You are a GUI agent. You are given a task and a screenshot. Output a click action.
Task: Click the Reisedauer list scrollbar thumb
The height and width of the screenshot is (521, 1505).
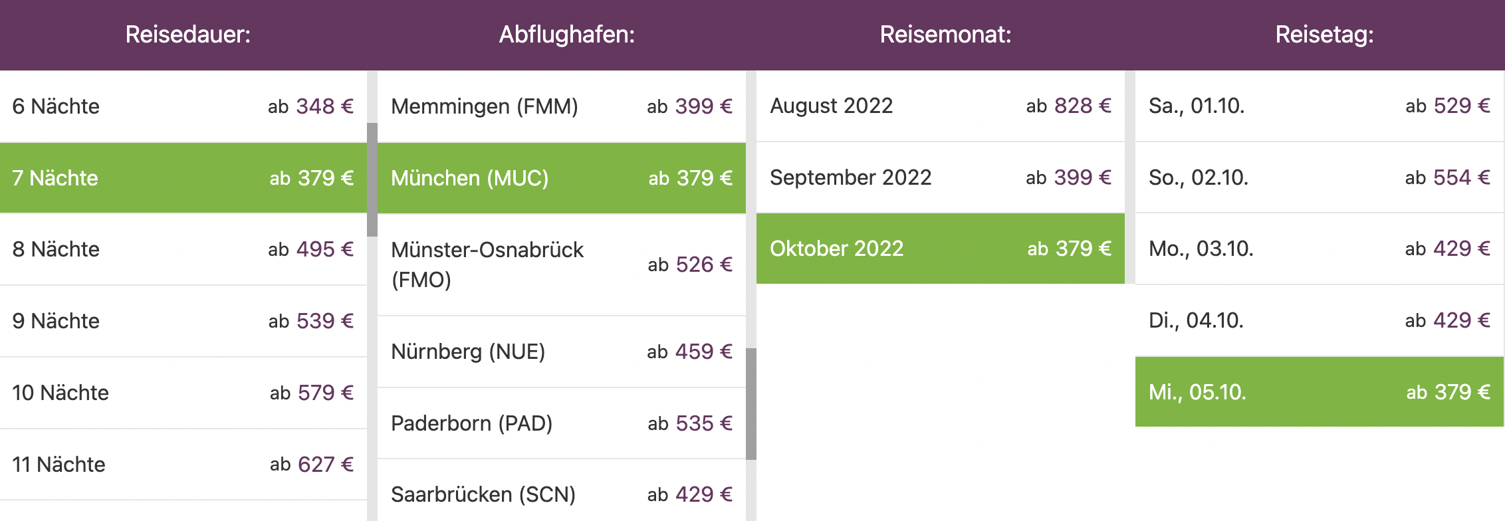click(x=372, y=179)
